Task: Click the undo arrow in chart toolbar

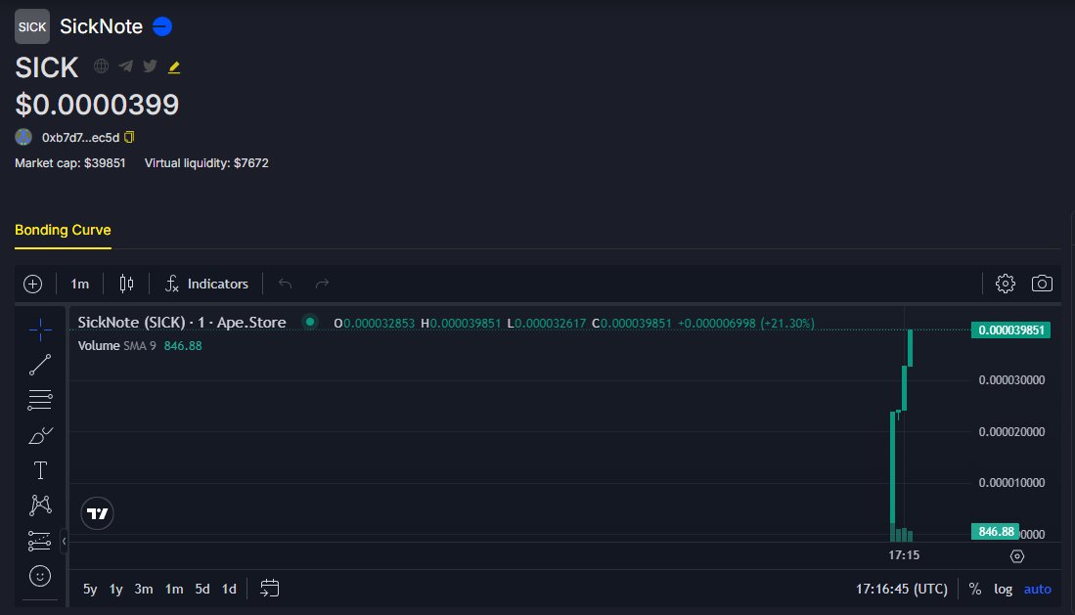Action: point(286,284)
